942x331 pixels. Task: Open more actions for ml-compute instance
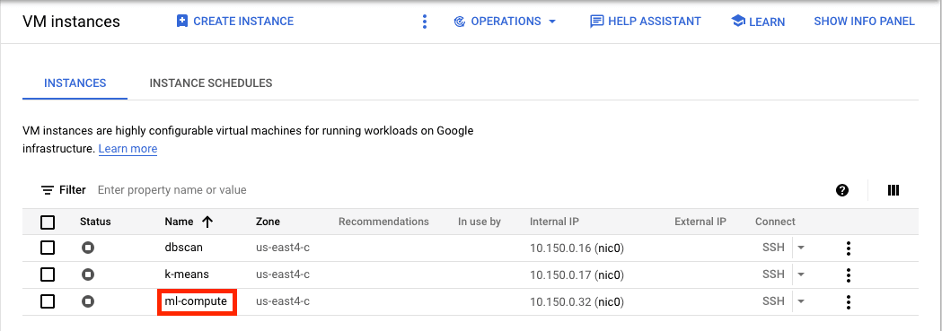pos(849,302)
